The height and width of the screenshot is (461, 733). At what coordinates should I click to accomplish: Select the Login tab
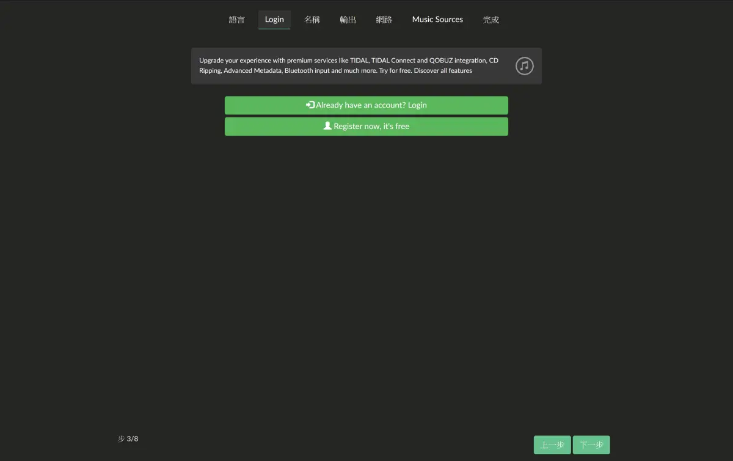[274, 20]
